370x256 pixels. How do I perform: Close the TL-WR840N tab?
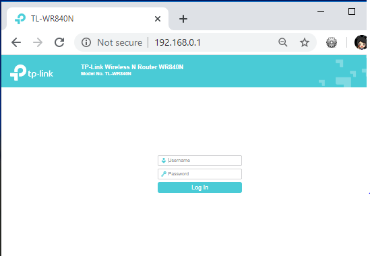(158, 19)
